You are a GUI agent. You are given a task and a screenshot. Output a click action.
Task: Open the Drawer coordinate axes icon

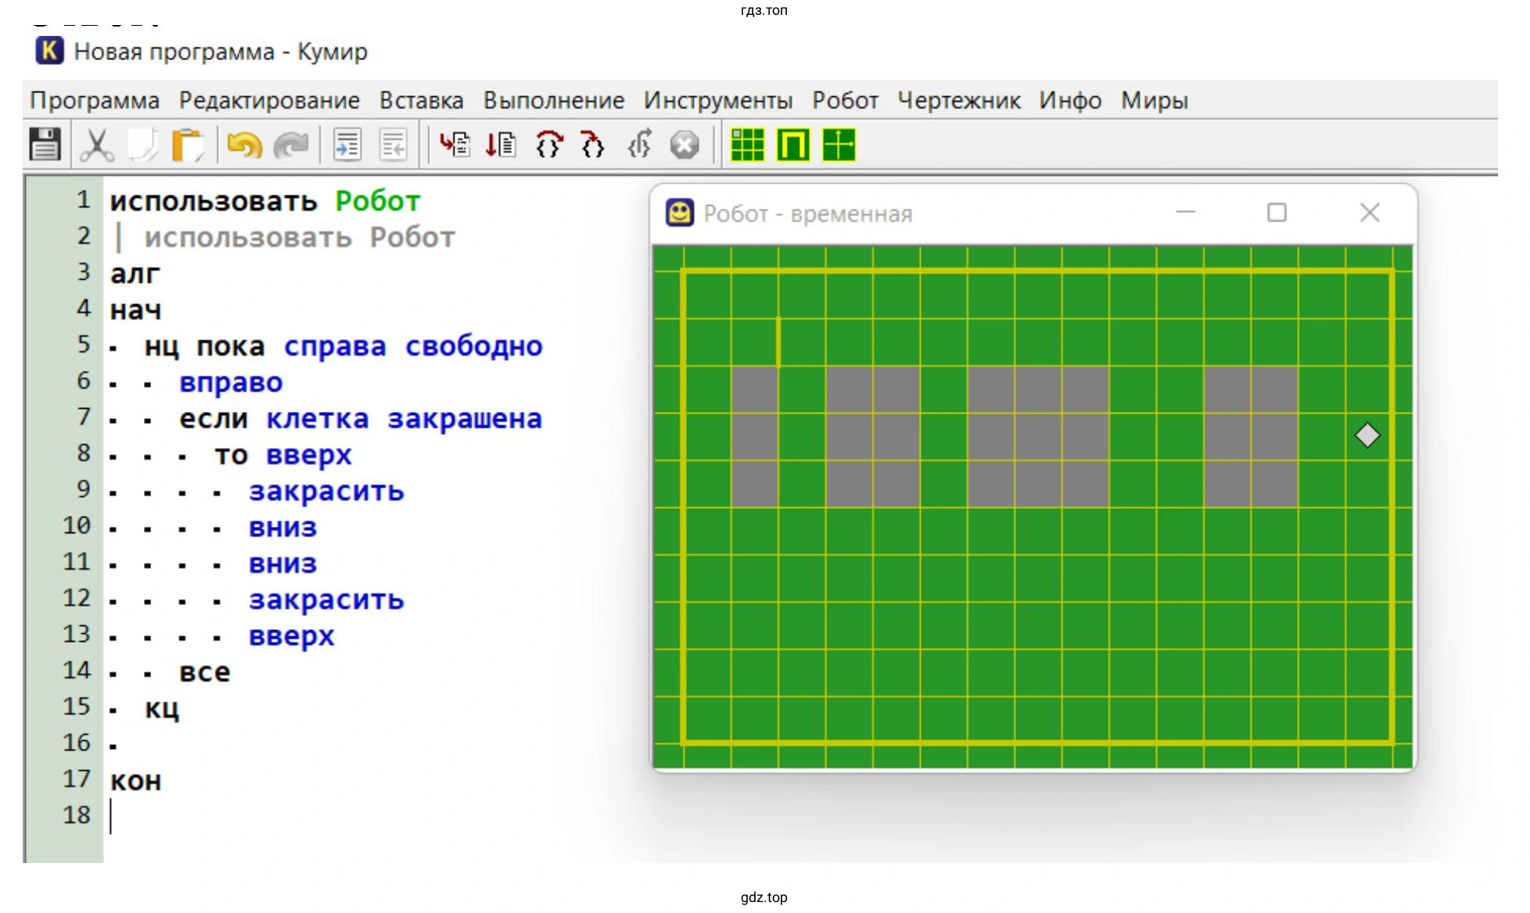tap(839, 145)
